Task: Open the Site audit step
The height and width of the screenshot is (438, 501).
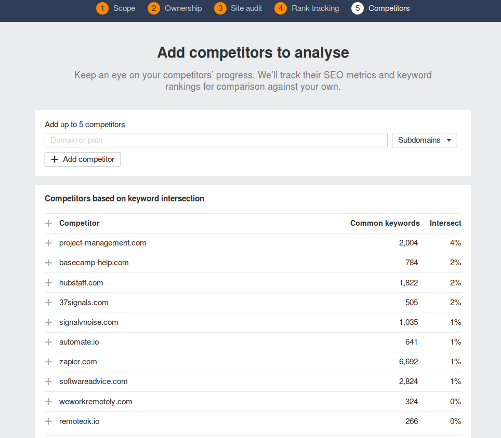Action: click(239, 8)
